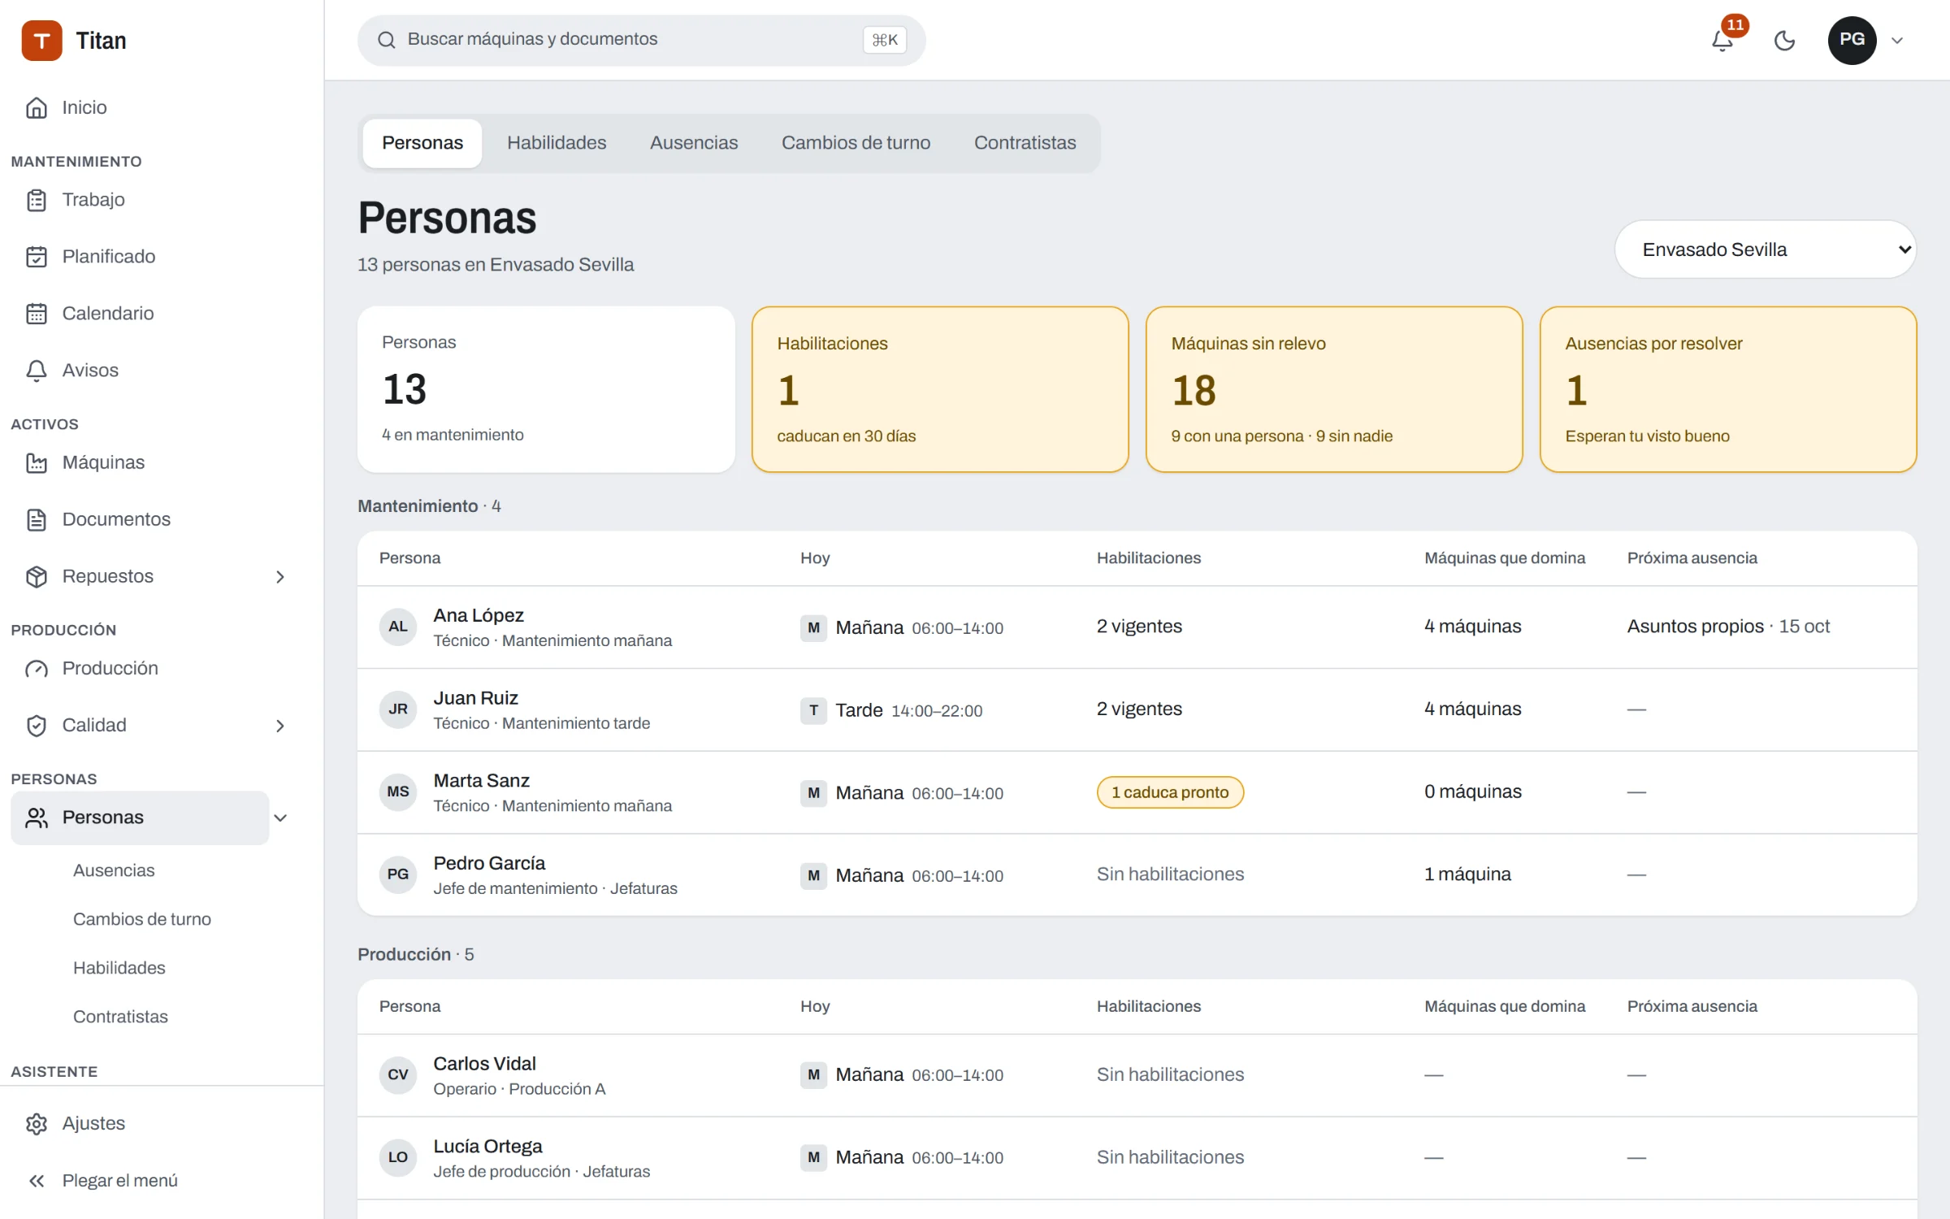The height and width of the screenshot is (1219, 1950).
Task: Open the Máquinas factory icon
Action: [37, 462]
